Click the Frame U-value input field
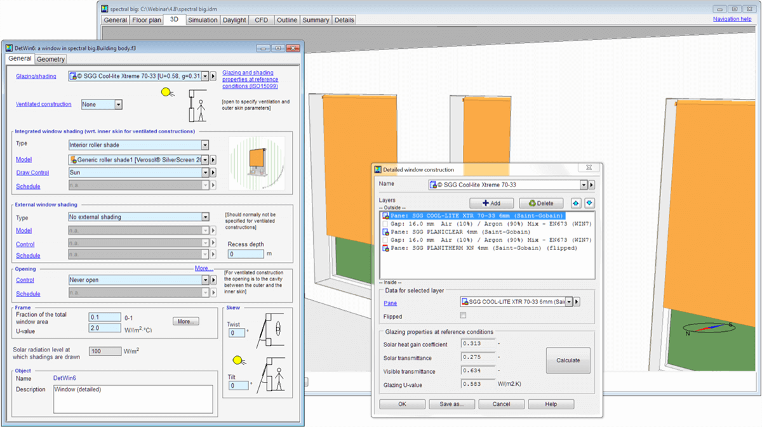Image resolution: width=762 pixels, height=427 pixels. click(x=105, y=328)
